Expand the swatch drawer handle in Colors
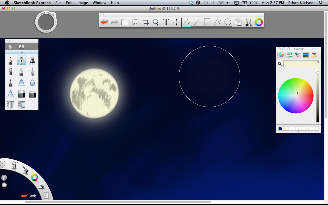Viewport: 328px width, 205px height. point(299,132)
